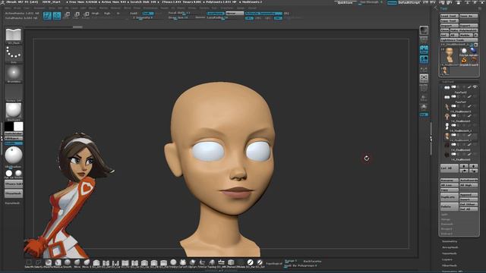Collapse the SubTool section header

pos(448,82)
